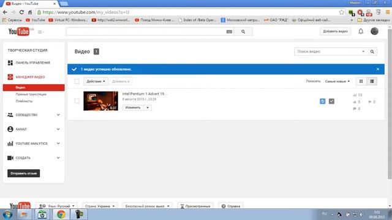The image size is (392, 220).
Task: Go back with browser back arrow
Action: 5,12
